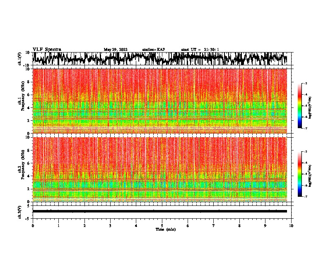Image resolution: width=328 pixels, height=253 pixels.
Task: Click time axis tick label 7
Action: tap(214, 226)
